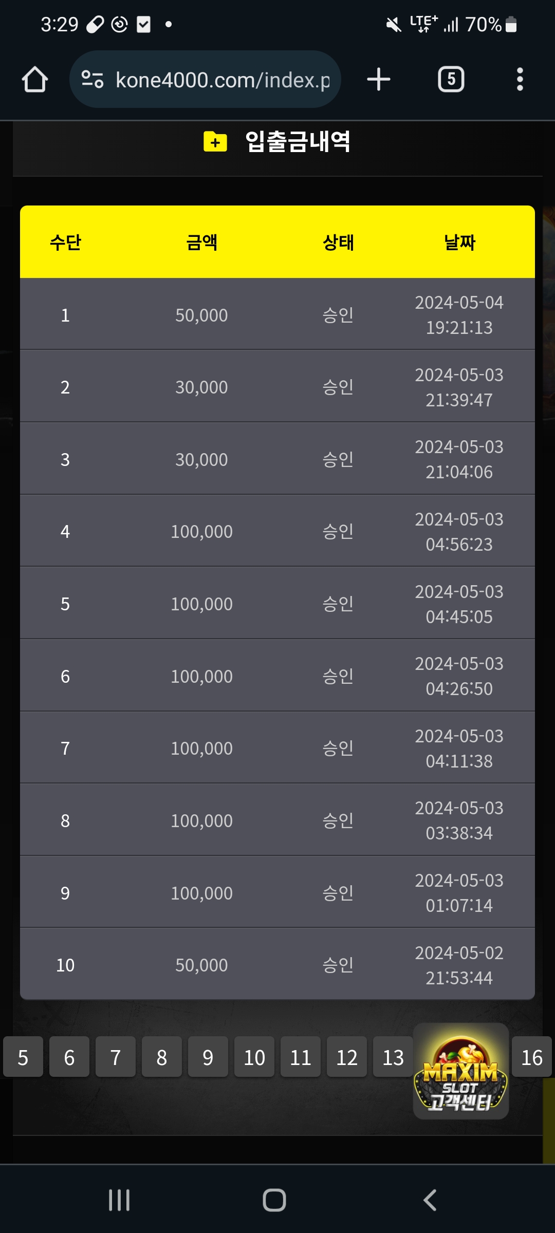Open site info icon in address bar
This screenshot has height=1233, width=555.
(92, 80)
